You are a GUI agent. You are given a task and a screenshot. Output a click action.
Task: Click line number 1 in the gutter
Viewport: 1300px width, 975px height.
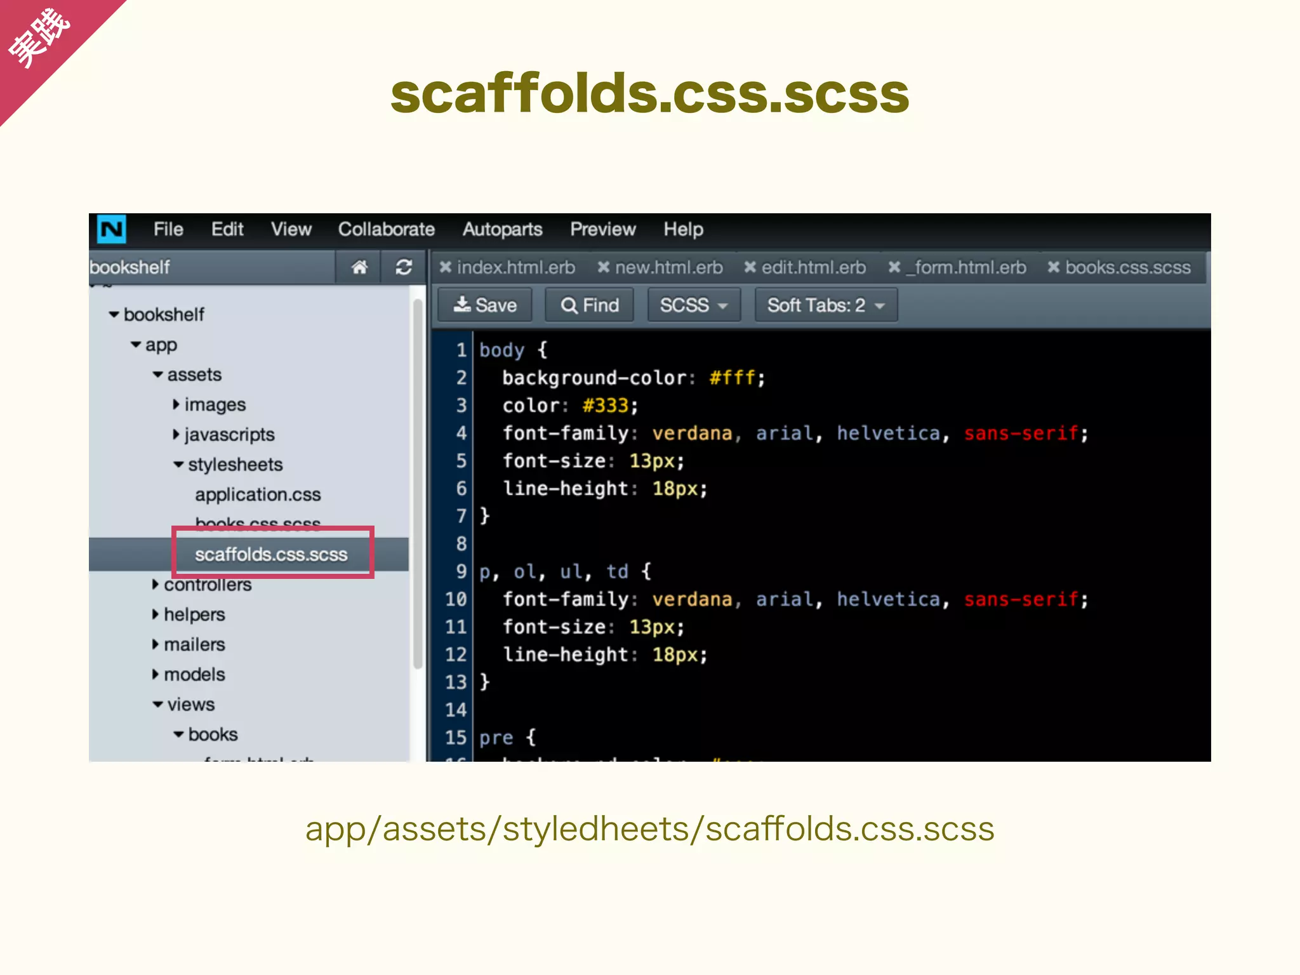coord(461,350)
